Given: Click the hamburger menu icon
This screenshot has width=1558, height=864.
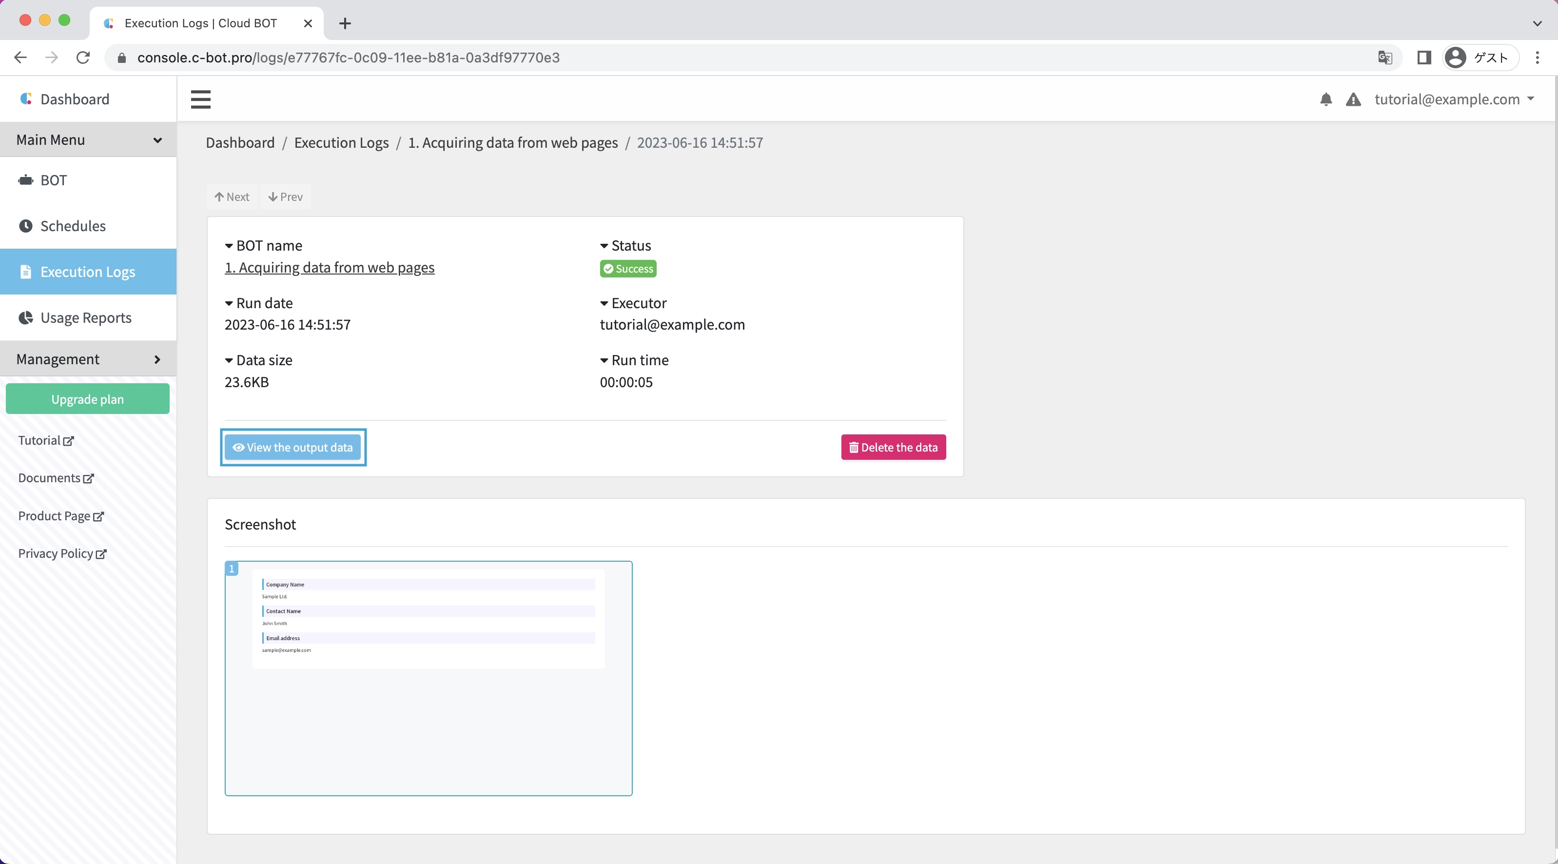Looking at the screenshot, I should (200, 99).
